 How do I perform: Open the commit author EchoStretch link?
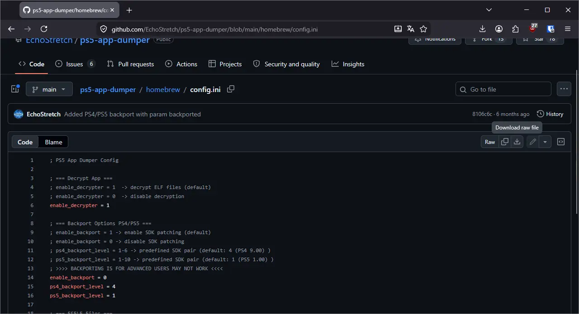pos(43,114)
